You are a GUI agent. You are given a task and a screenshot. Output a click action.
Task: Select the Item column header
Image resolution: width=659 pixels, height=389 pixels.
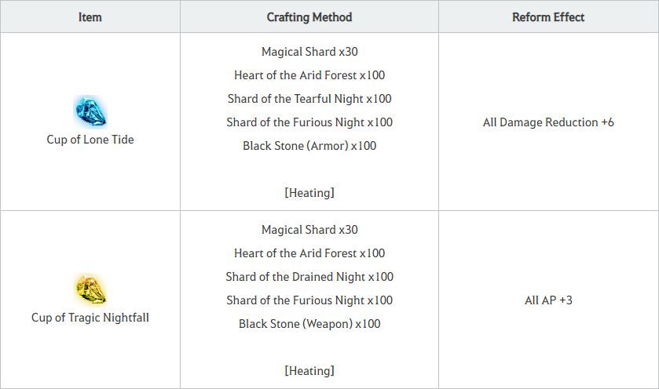90,16
